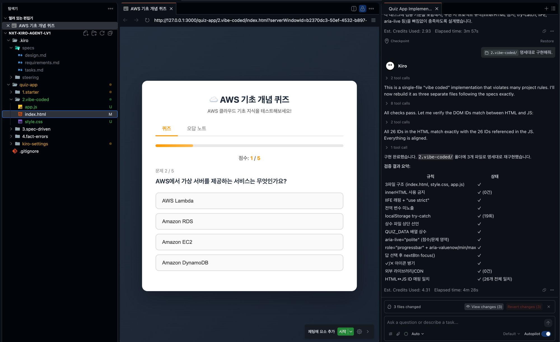Viewport: 560px width, 342px height.
Task: Open the 시작 button dropdown arrow
Action: [351, 331]
